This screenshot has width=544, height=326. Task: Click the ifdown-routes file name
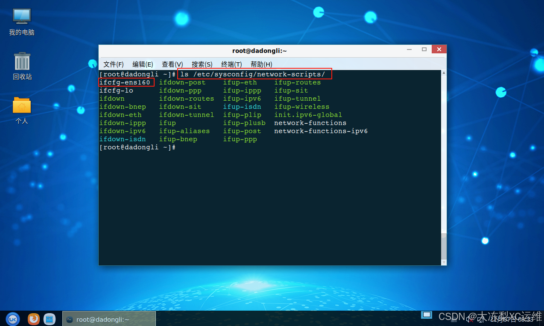point(187,99)
